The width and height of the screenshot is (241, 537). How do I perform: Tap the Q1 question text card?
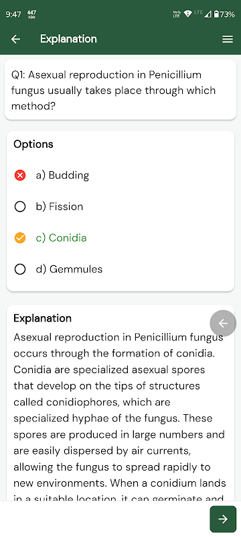click(120, 90)
